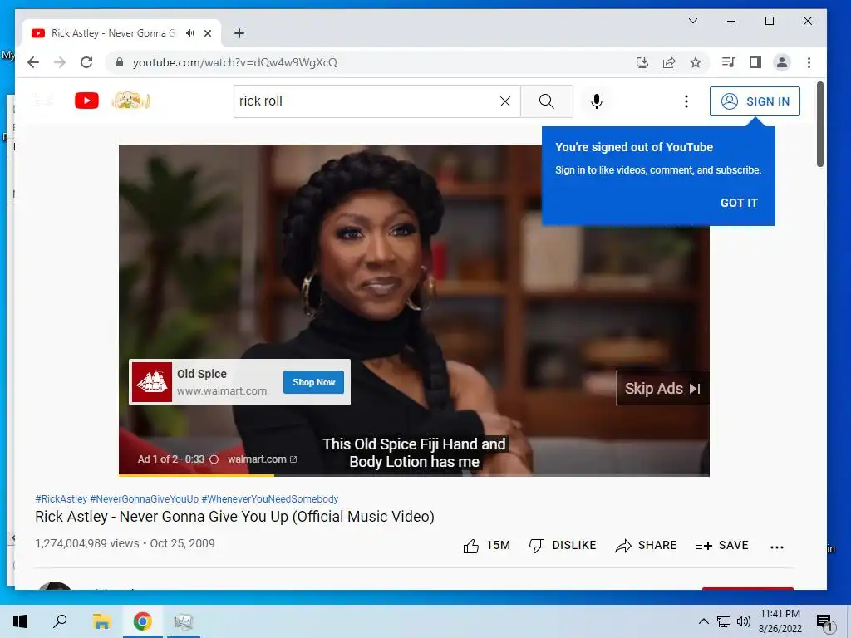Open the #WheneverYouNeedSomebody hashtag

point(270,499)
